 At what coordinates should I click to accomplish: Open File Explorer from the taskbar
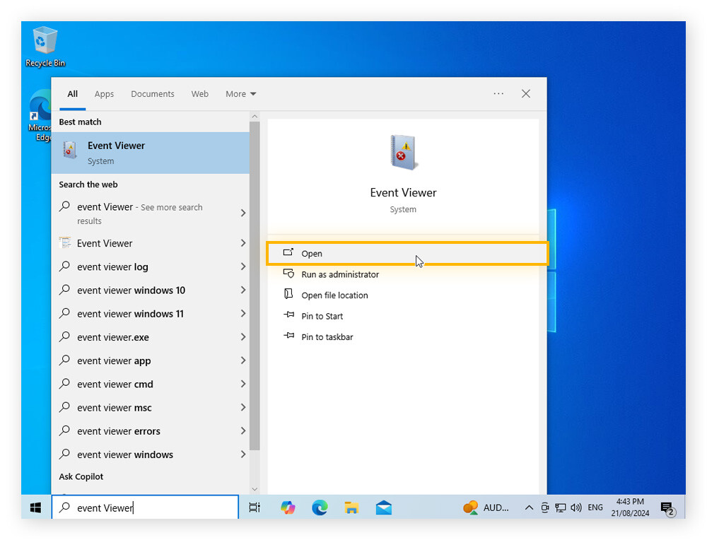point(351,507)
